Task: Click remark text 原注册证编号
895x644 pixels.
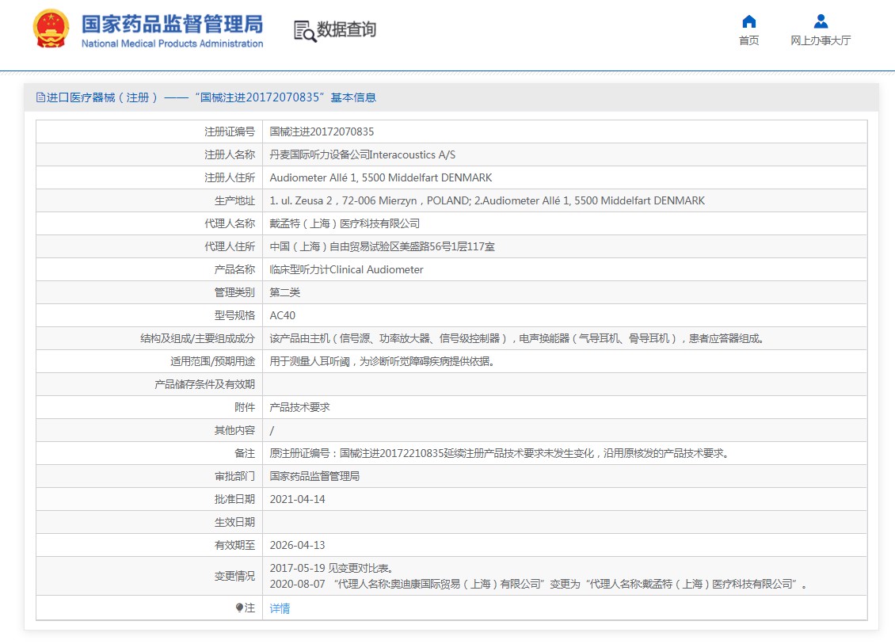Action: pos(500,453)
